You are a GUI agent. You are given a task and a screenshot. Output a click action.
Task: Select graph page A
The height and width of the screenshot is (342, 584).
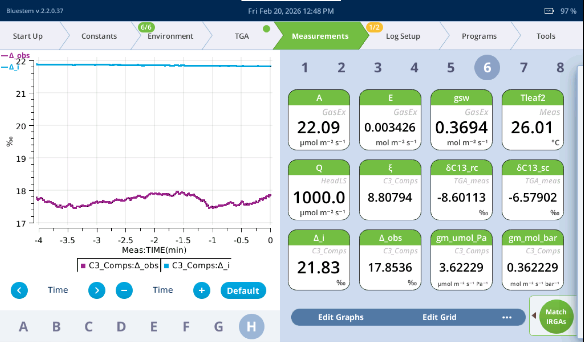[23, 326]
